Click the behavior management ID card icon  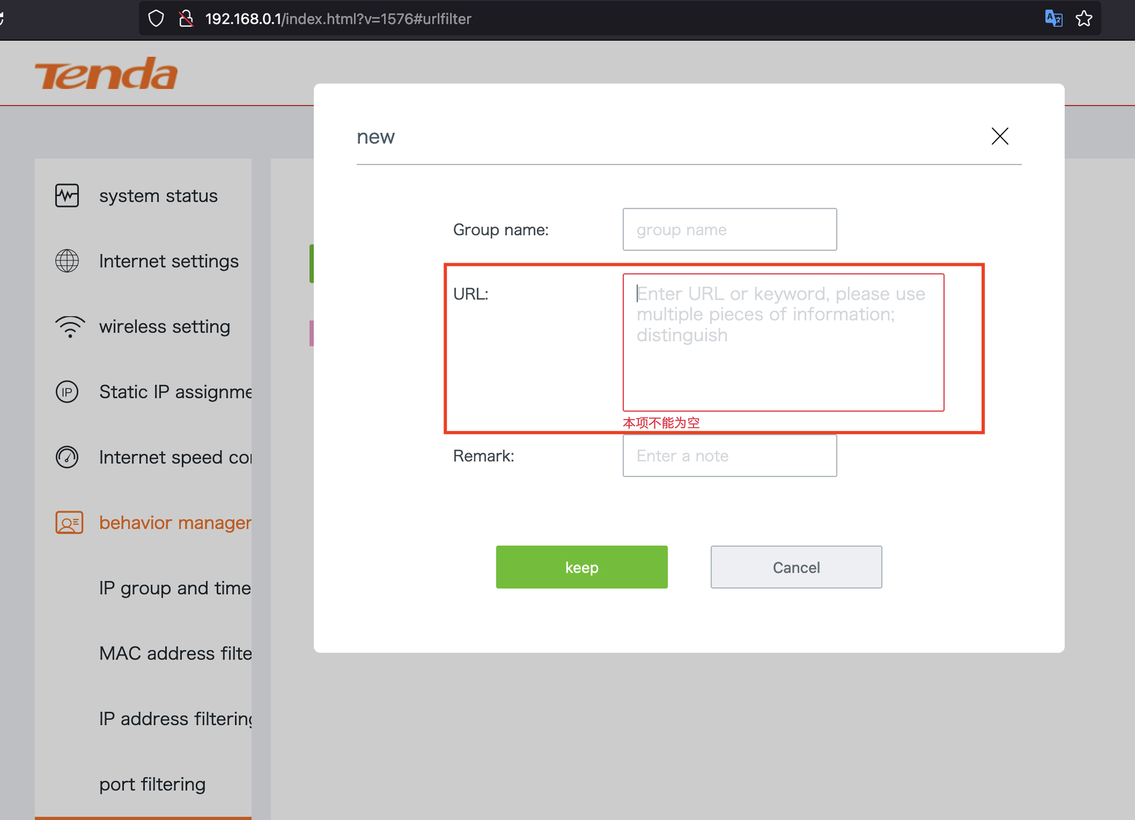click(x=69, y=522)
